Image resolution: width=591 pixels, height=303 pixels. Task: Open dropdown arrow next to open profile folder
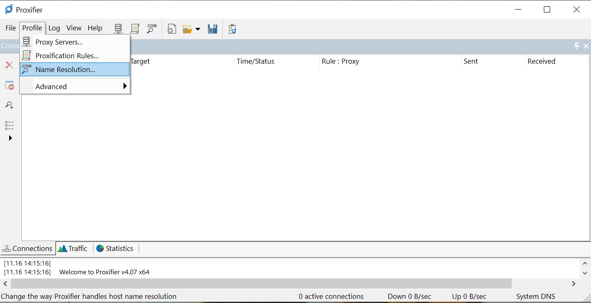click(x=198, y=29)
